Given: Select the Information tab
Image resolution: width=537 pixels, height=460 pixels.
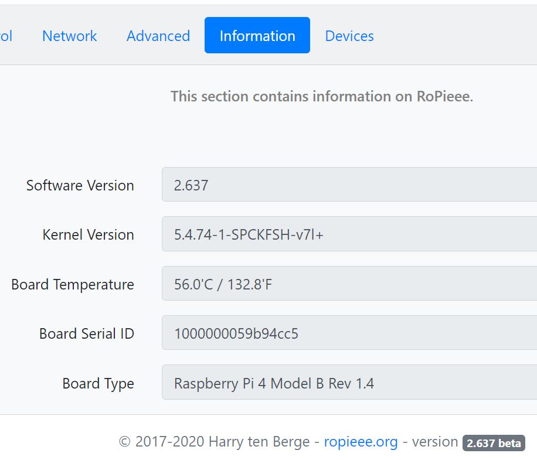Looking at the screenshot, I should pyautogui.click(x=257, y=36).
